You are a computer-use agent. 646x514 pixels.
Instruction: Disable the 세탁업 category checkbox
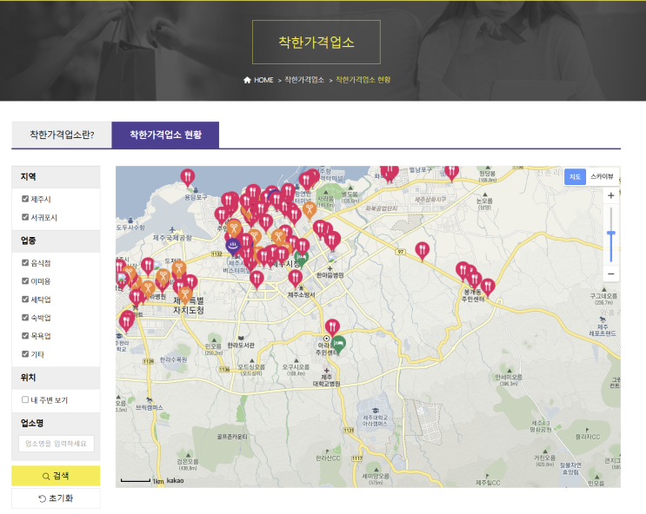[x=25, y=300]
